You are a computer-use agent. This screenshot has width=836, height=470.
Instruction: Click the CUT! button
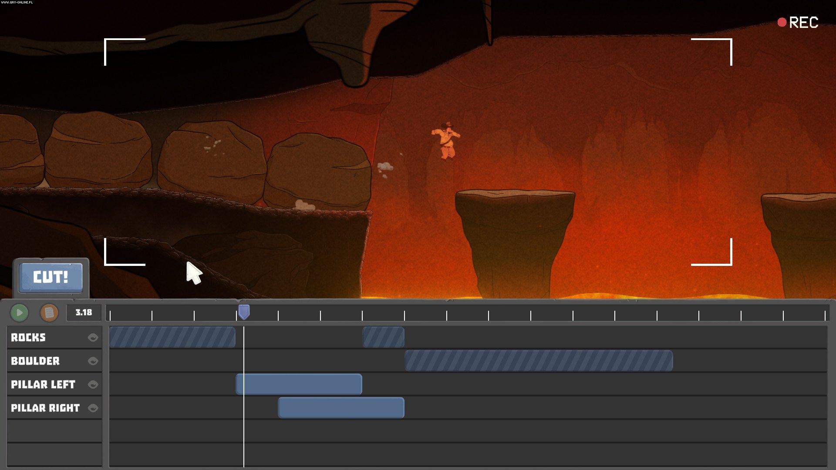pyautogui.click(x=51, y=277)
